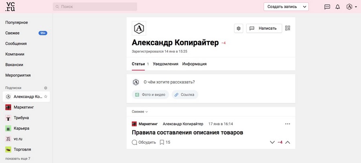The width and height of the screenshot is (361, 163).
Task: Click the Маркетинг icon in the post header
Action: [134, 124]
